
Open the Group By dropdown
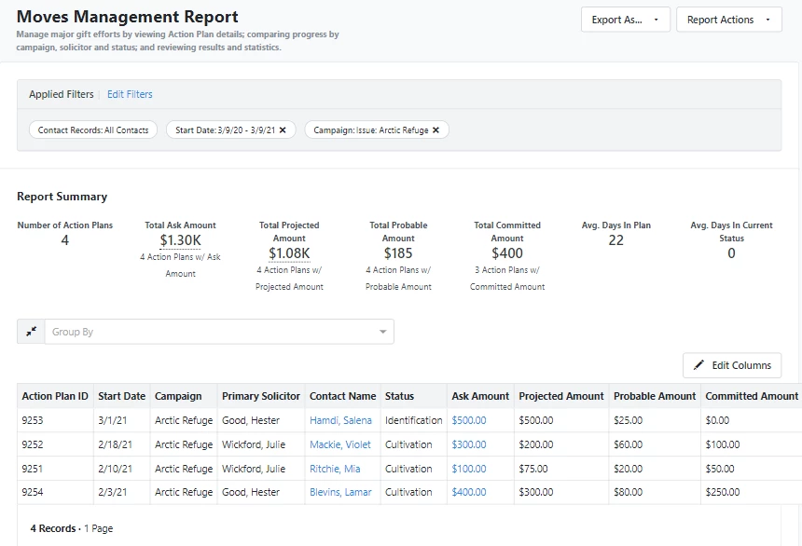pyautogui.click(x=382, y=331)
